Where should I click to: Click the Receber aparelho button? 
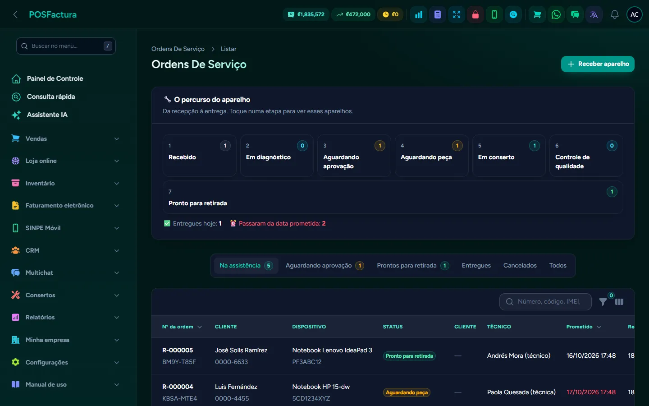click(598, 64)
